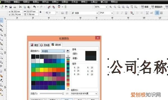This screenshot has height=100, width=168.
Task: Open the 工具(O) menu
Action: click(x=94, y=2)
